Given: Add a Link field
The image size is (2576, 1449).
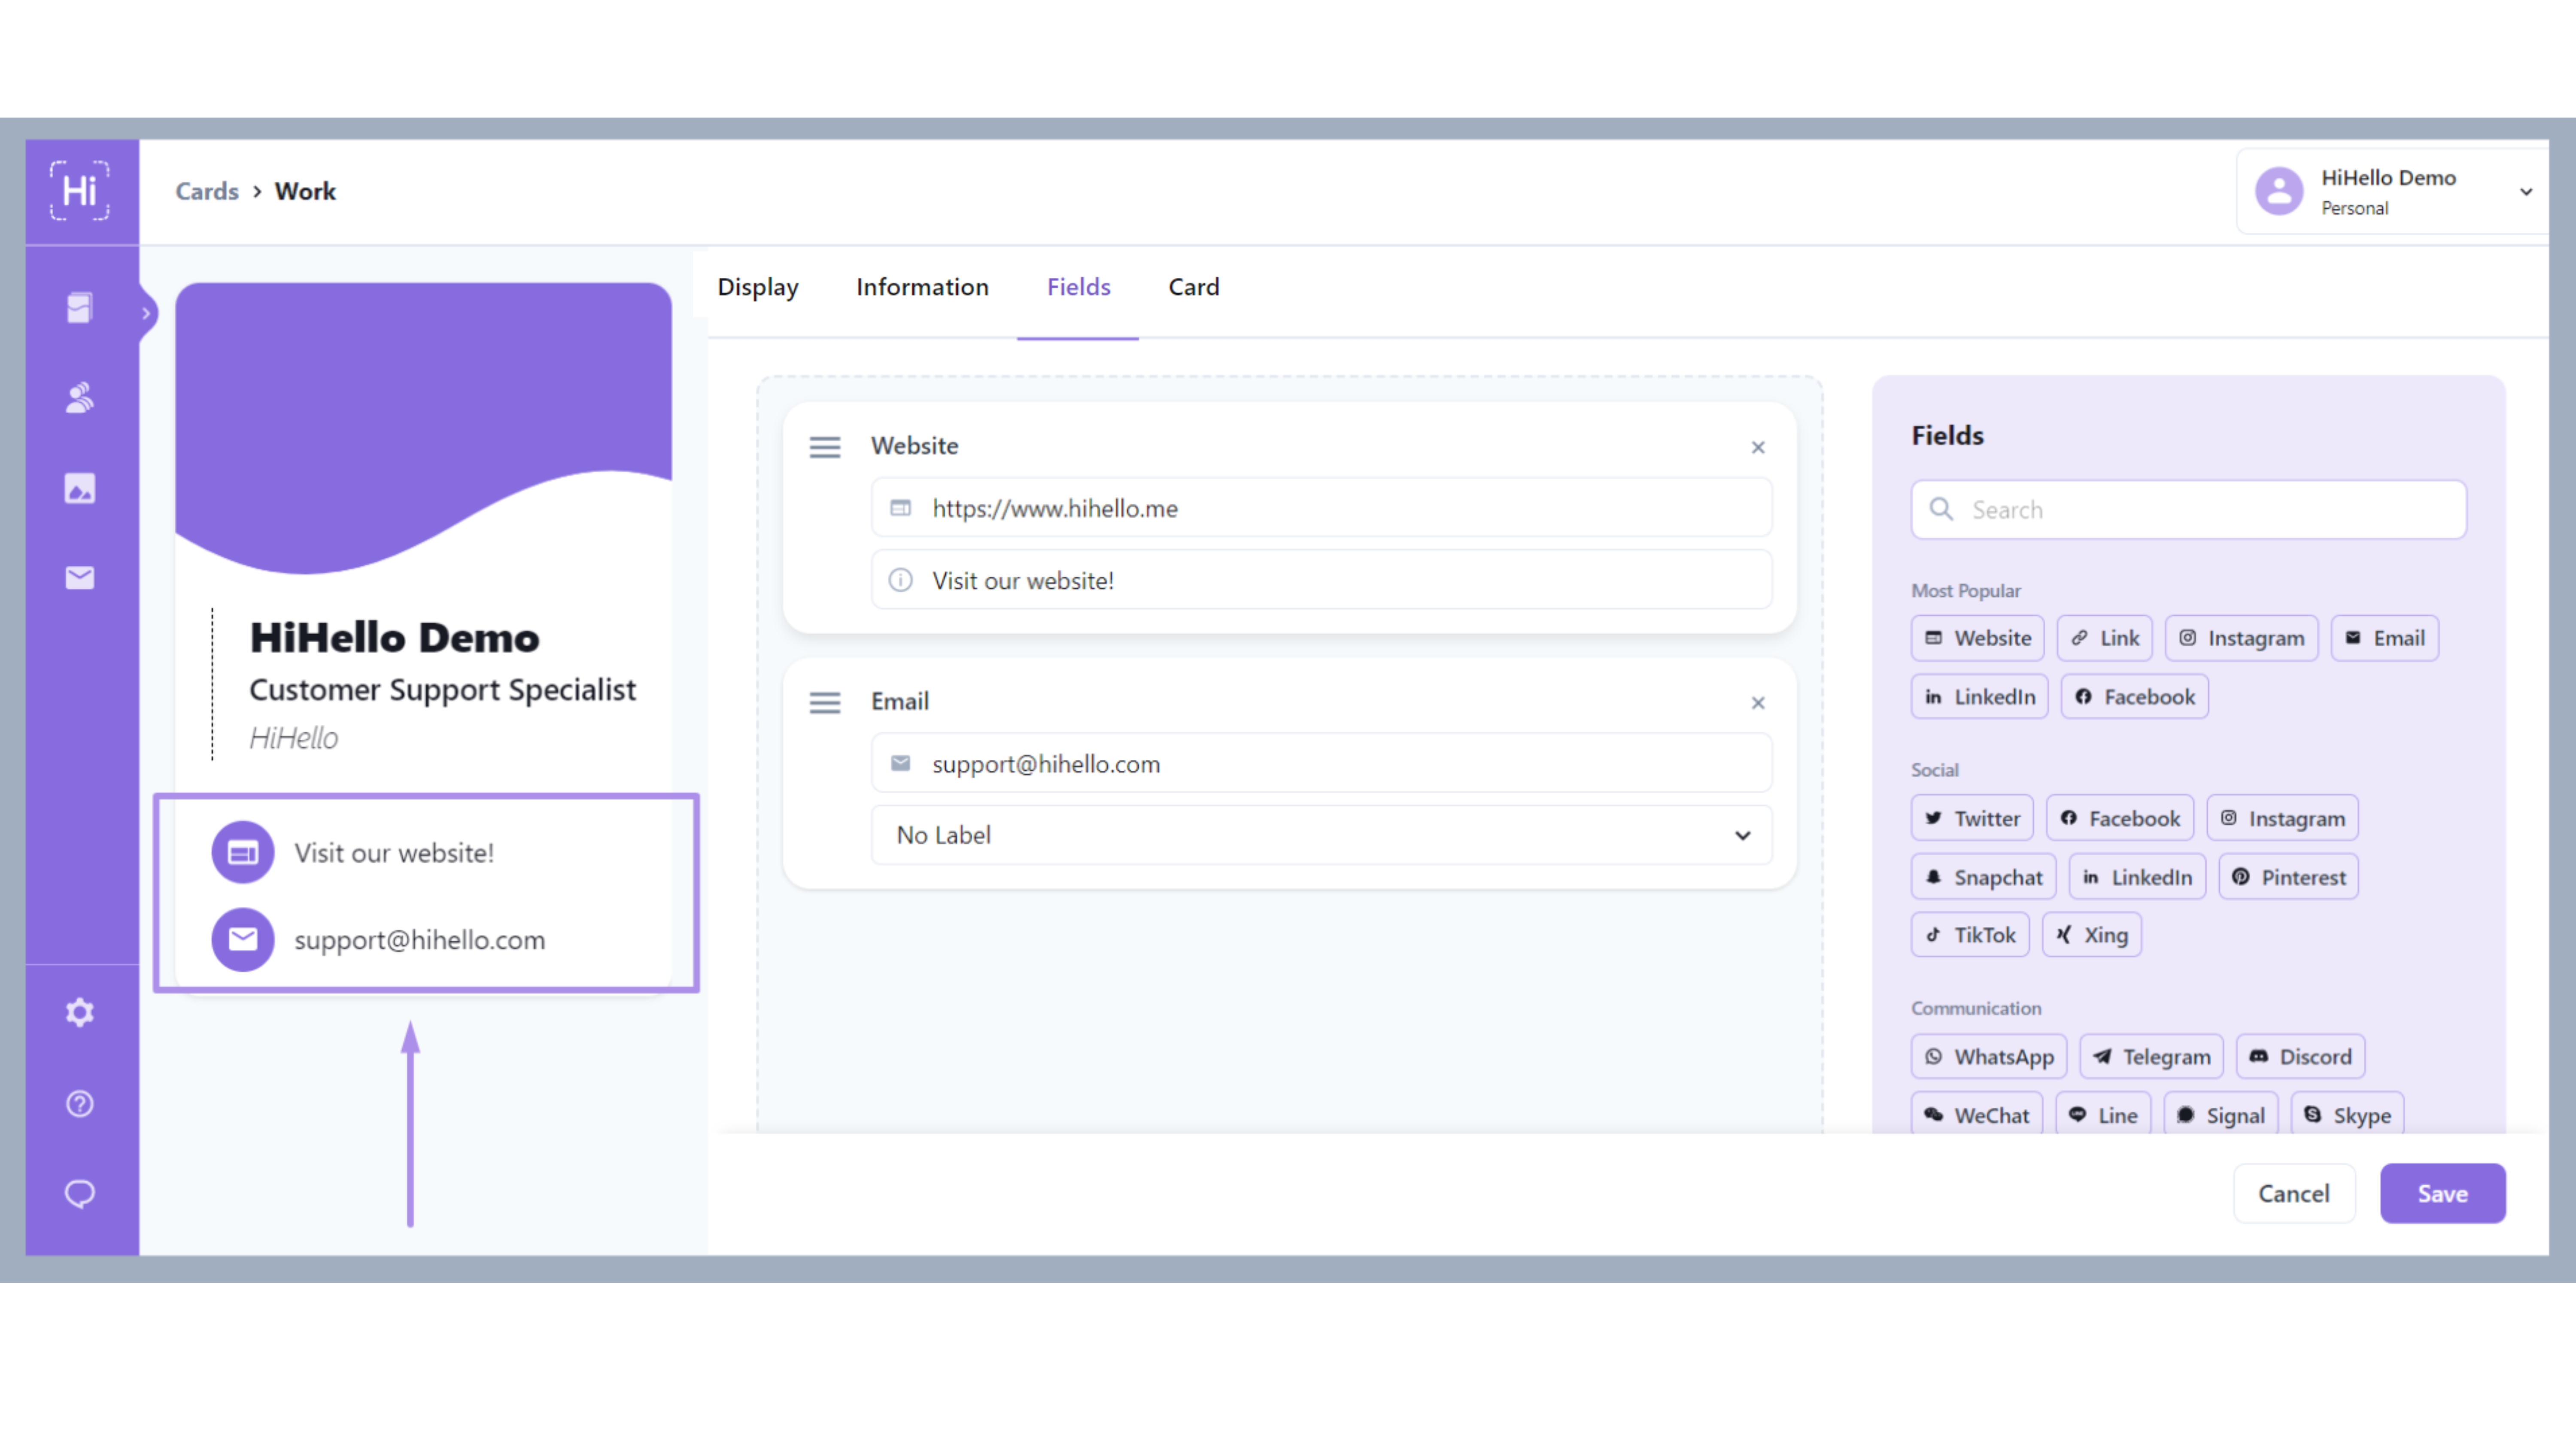Looking at the screenshot, I should [x=2104, y=638].
